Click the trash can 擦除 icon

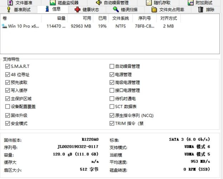200,9
